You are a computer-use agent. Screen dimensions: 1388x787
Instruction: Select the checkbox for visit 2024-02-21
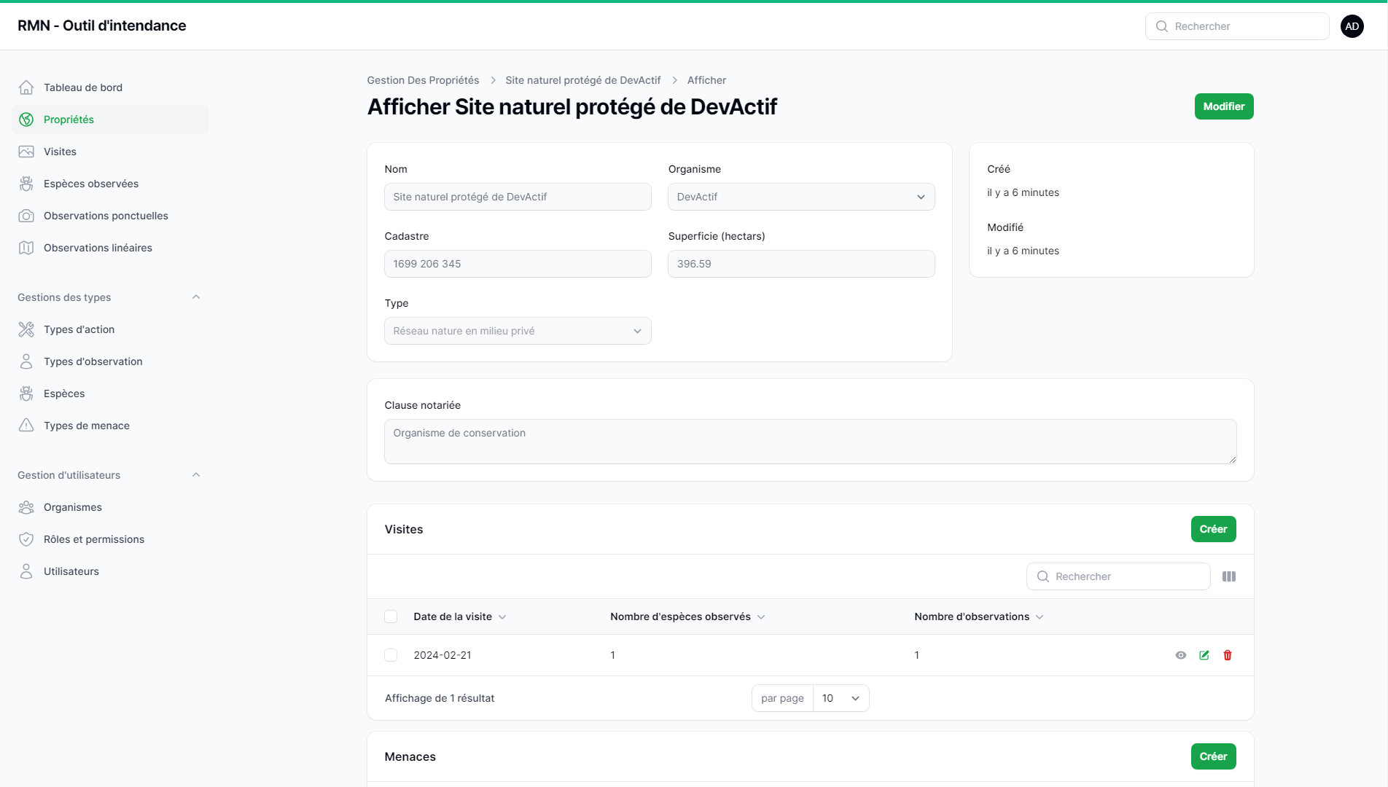391,655
